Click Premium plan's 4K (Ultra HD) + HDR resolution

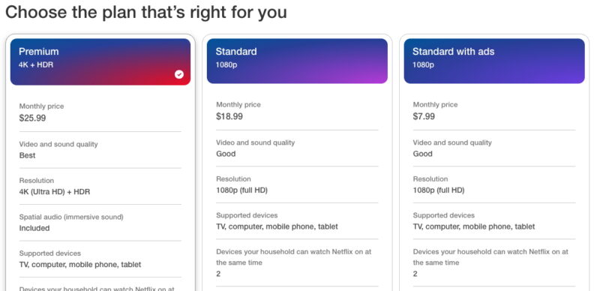coord(55,192)
